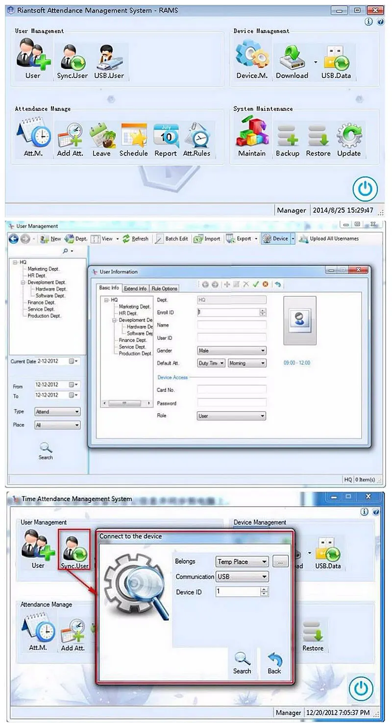The width and height of the screenshot is (392, 723).
Task: Open the Morning shift dropdown
Action: 247,363
